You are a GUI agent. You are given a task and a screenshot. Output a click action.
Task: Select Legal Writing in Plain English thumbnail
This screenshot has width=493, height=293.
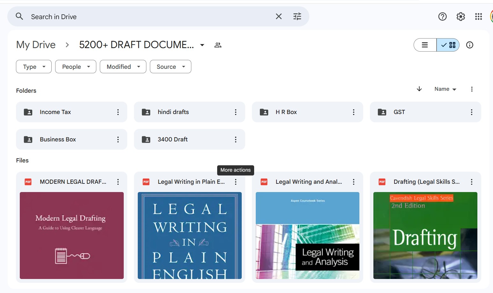tap(190, 235)
